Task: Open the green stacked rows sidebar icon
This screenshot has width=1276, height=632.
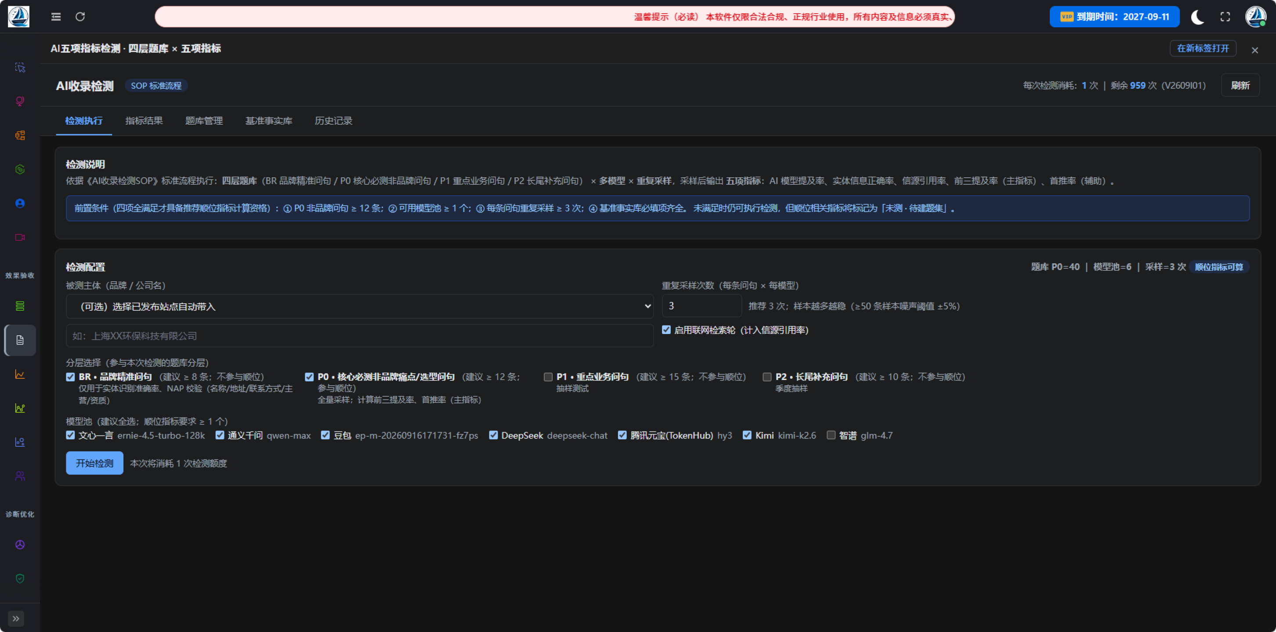Action: point(20,306)
